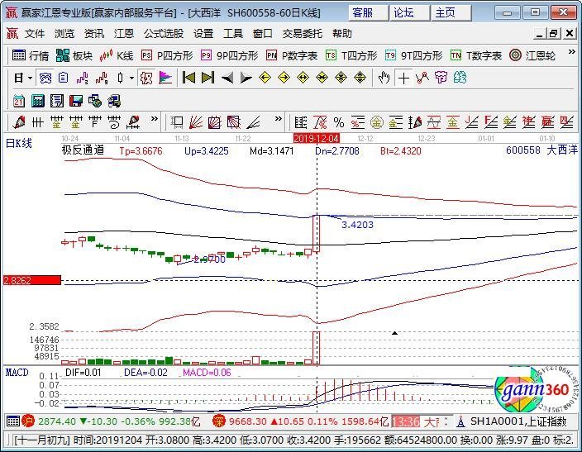Open the 江恩轮 Gann wheel
The width and height of the screenshot is (582, 452).
tap(532, 55)
